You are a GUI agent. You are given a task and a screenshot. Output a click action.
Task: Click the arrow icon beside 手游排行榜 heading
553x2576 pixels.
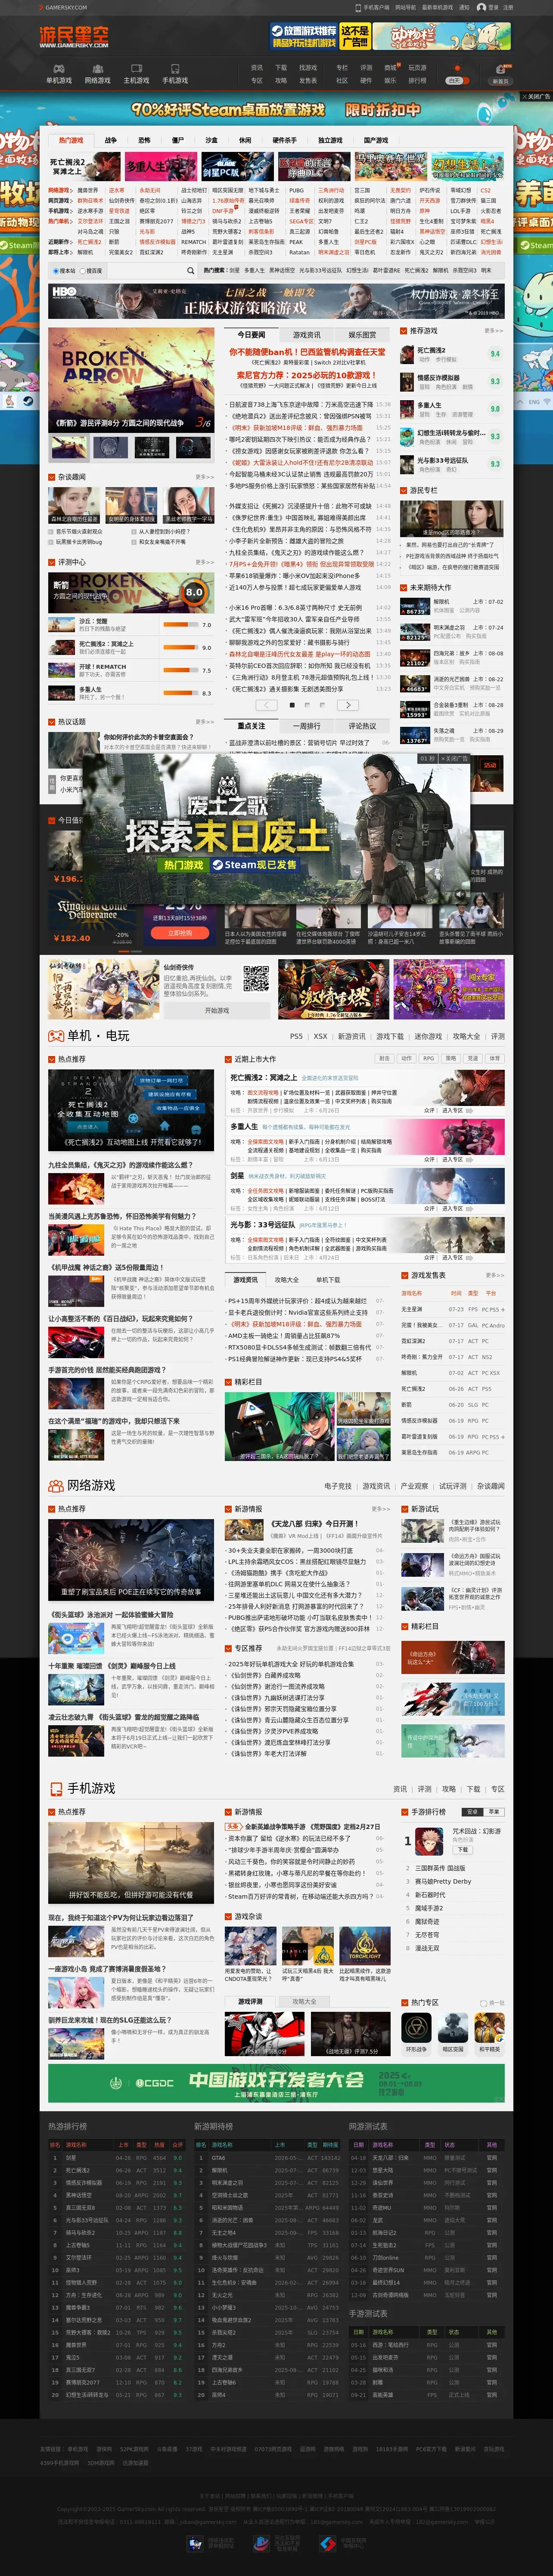click(x=404, y=1812)
